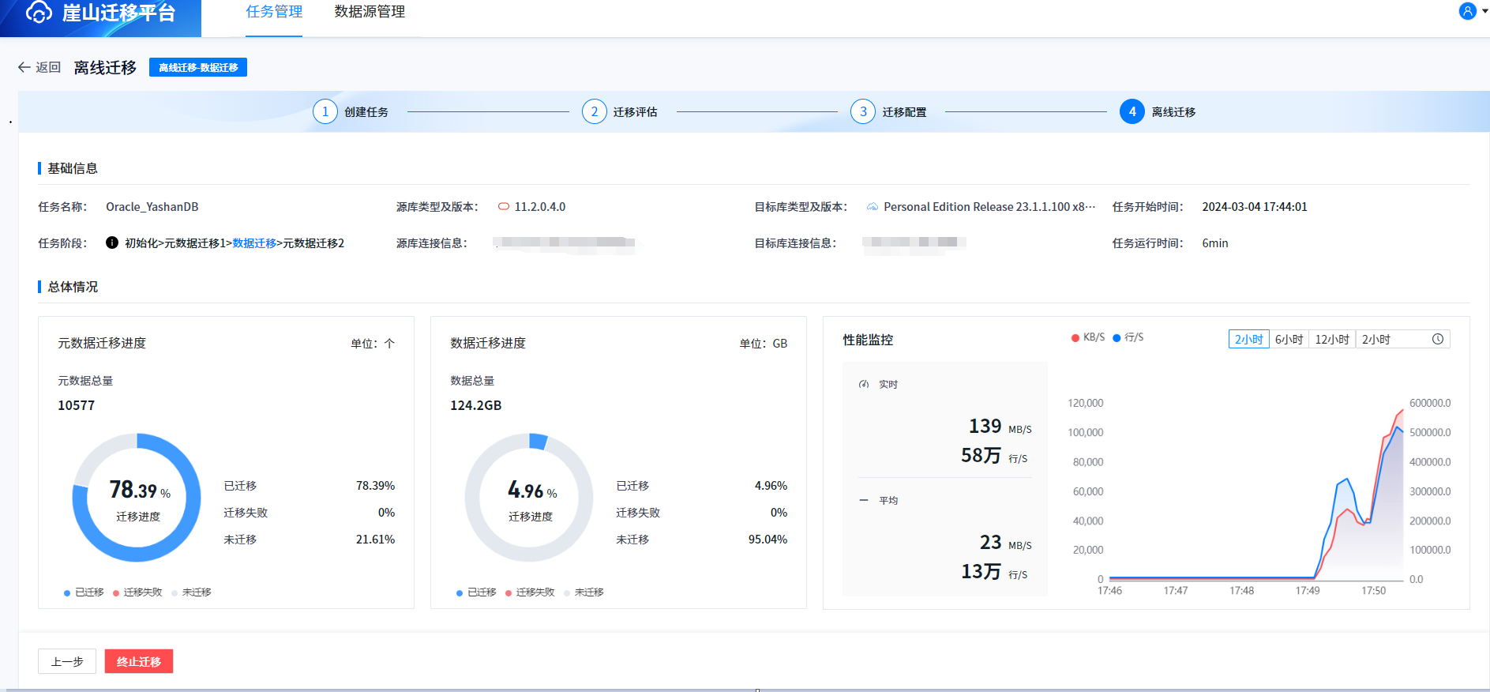The width and height of the screenshot is (1490, 692).
Task: Open the user avatar icon
Action: (1467, 11)
